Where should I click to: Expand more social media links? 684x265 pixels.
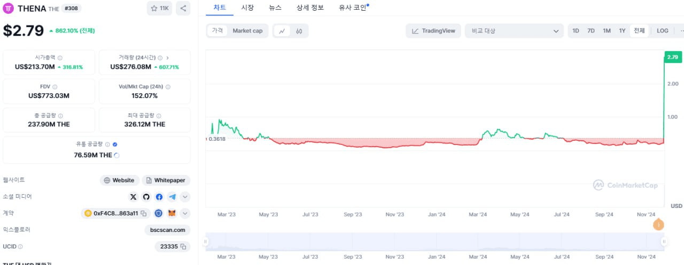[185, 197]
